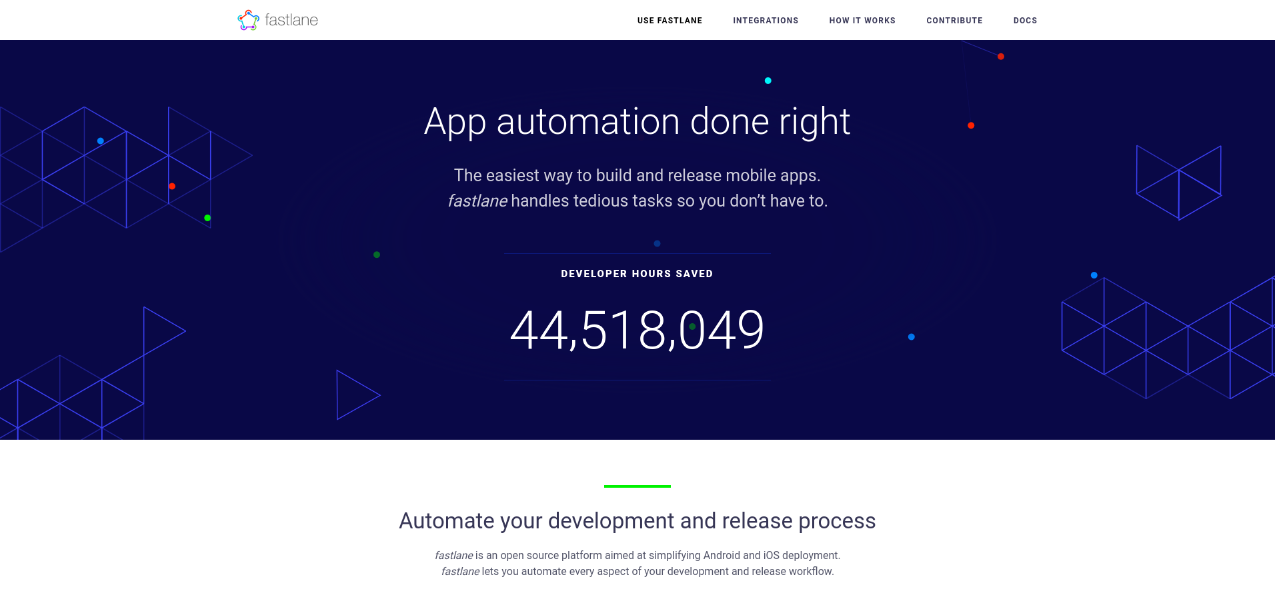Click the 'lets you automate every aspect' sentence
Image resolution: width=1275 pixels, height=603 pixels.
pos(637,571)
